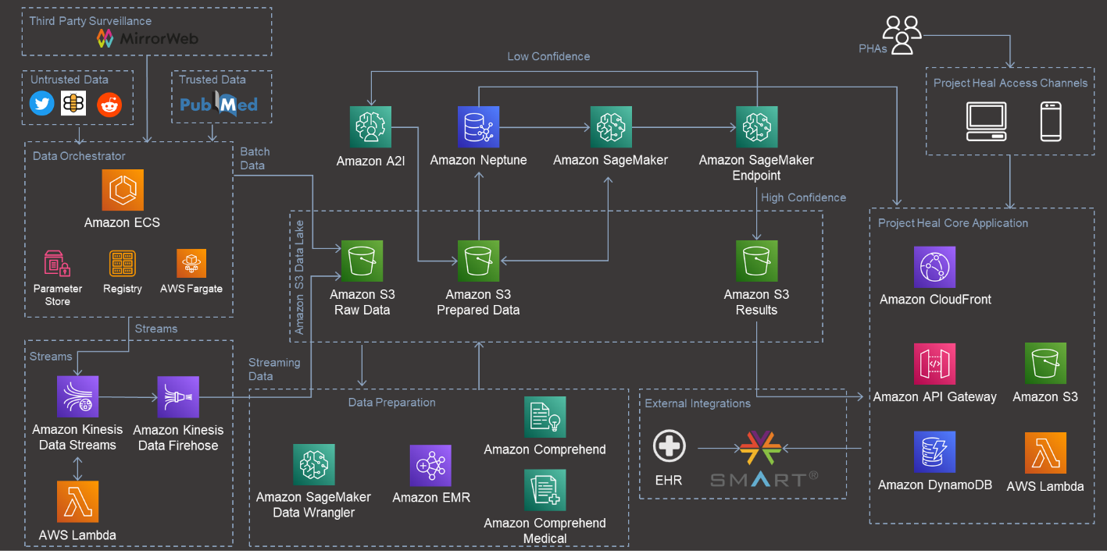Click the 'Amazon S3 Results' label

(756, 302)
